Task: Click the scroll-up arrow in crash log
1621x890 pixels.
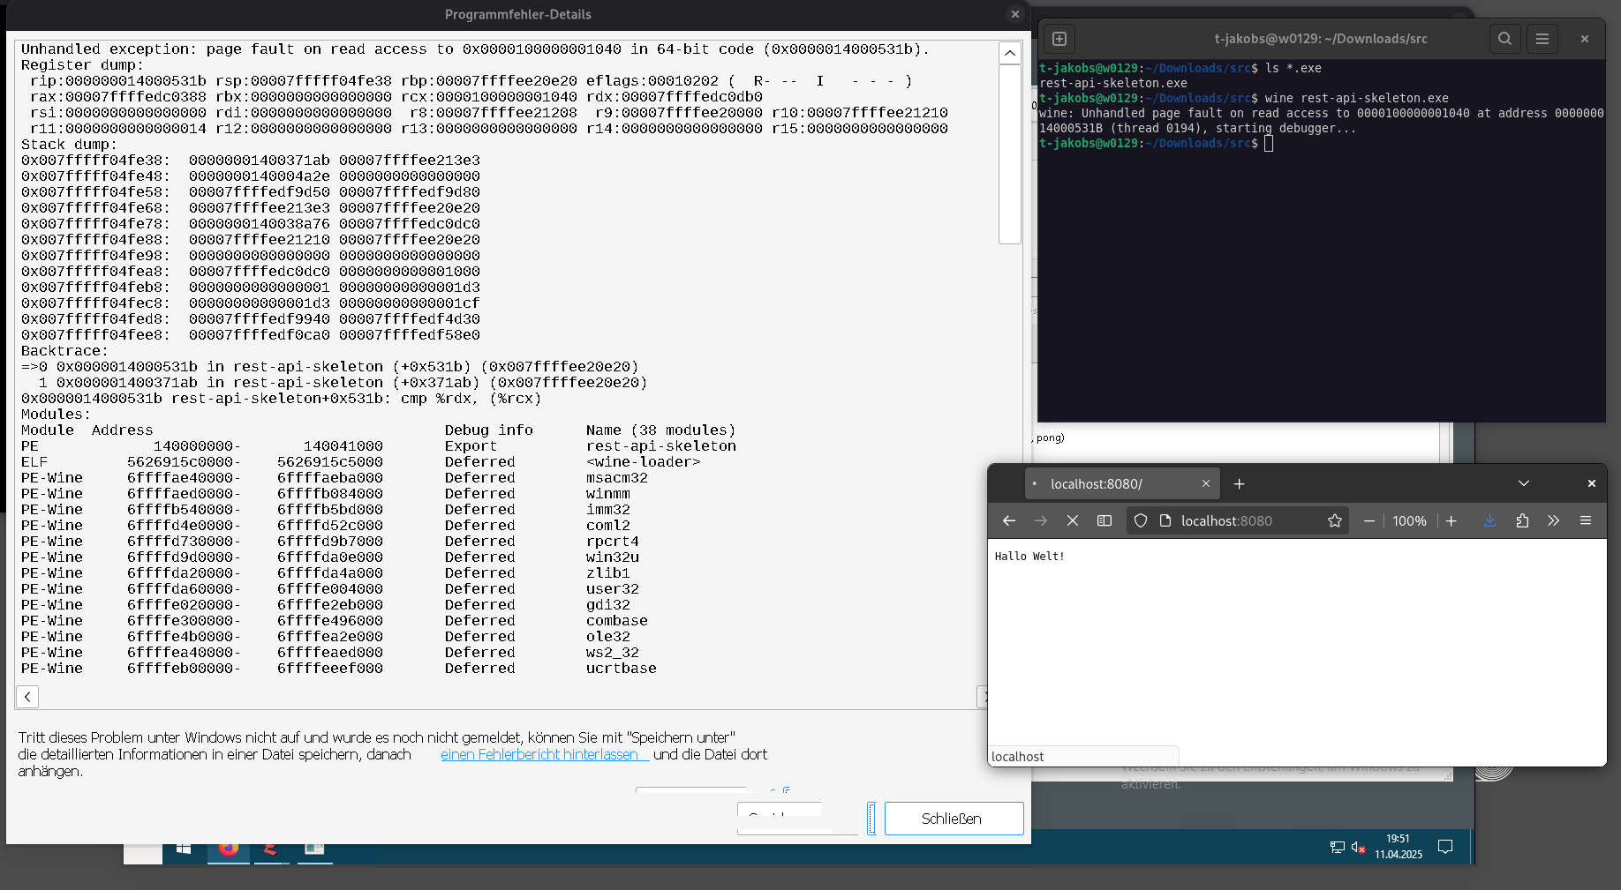Action: click(x=1010, y=53)
